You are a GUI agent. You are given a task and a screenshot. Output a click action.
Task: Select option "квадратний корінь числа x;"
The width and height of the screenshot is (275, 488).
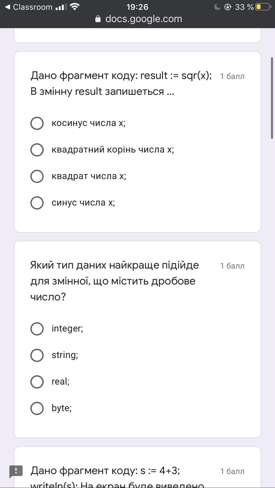(x=37, y=150)
